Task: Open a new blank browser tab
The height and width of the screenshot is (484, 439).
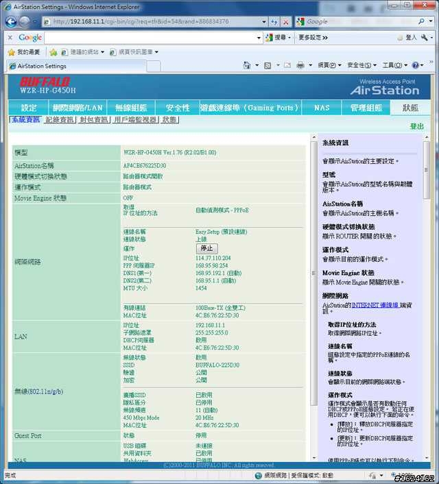Action: [x=154, y=66]
